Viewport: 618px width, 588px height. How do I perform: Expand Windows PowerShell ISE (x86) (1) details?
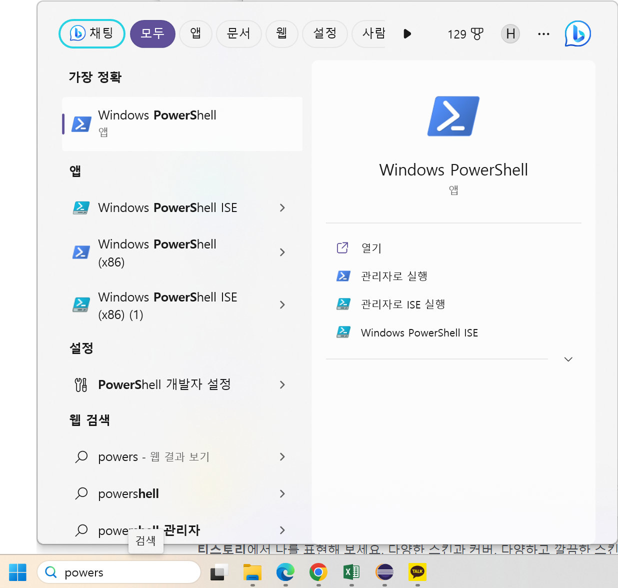tap(282, 304)
